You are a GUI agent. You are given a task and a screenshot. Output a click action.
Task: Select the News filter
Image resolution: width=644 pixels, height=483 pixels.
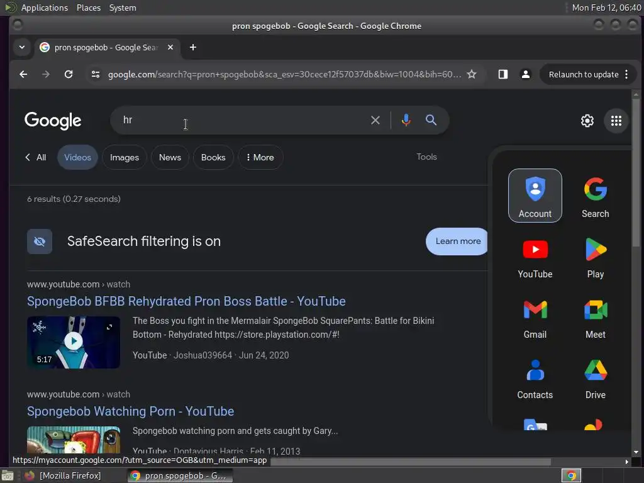pos(170,157)
